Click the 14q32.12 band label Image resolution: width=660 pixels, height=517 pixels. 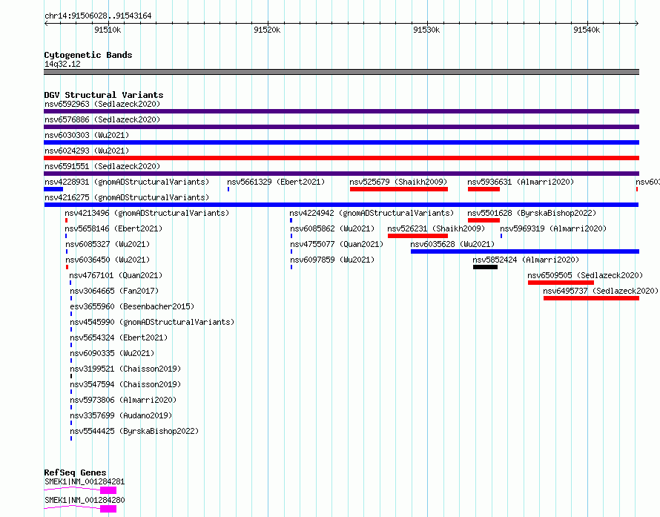click(62, 64)
